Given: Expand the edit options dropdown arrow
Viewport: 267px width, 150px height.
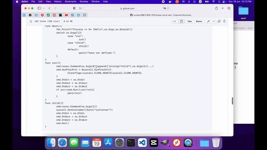Looking at the screenshot, I should click(x=214, y=21).
